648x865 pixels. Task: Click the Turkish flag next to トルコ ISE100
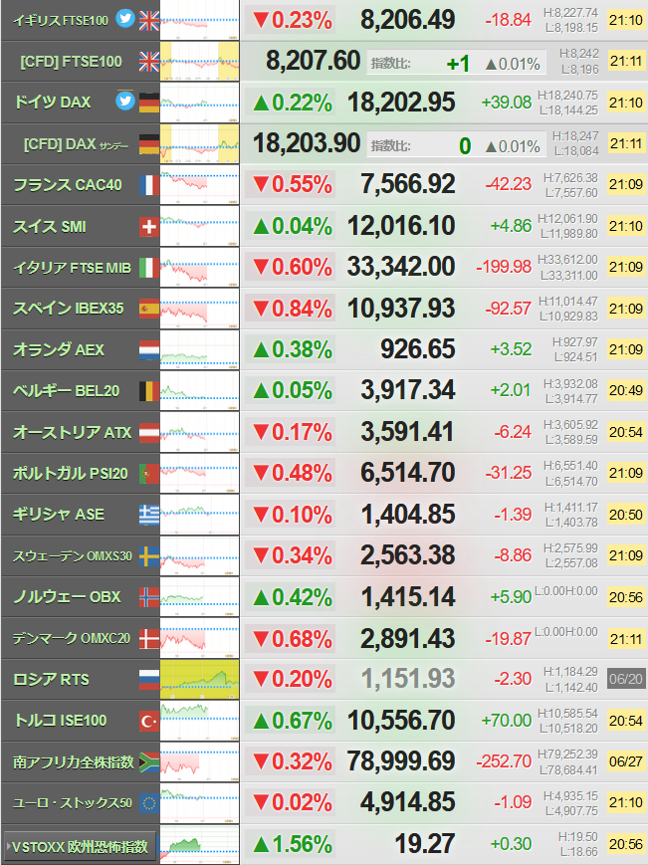tap(149, 721)
